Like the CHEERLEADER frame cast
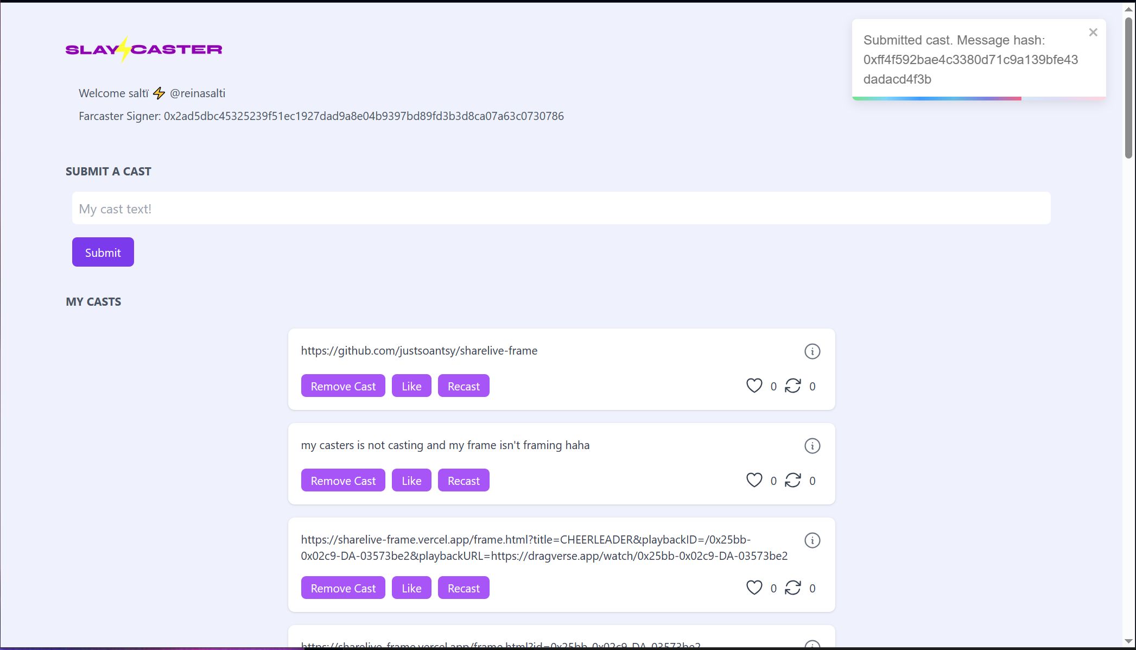The height and width of the screenshot is (650, 1136). point(411,588)
